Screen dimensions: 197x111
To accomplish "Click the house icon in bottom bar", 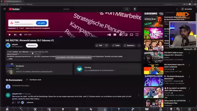I will coord(7,109).
